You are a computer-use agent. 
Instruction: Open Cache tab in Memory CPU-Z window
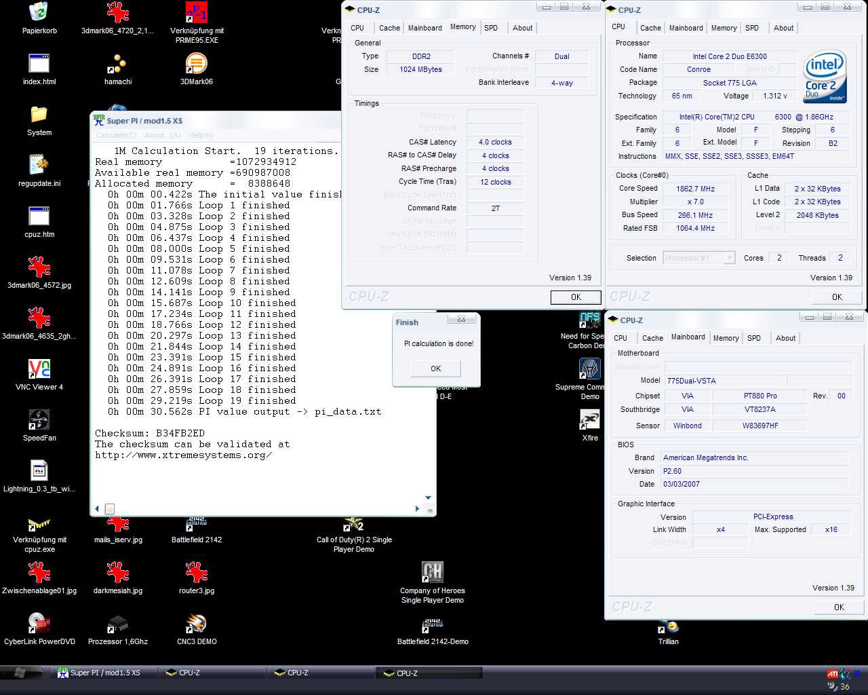tap(389, 28)
